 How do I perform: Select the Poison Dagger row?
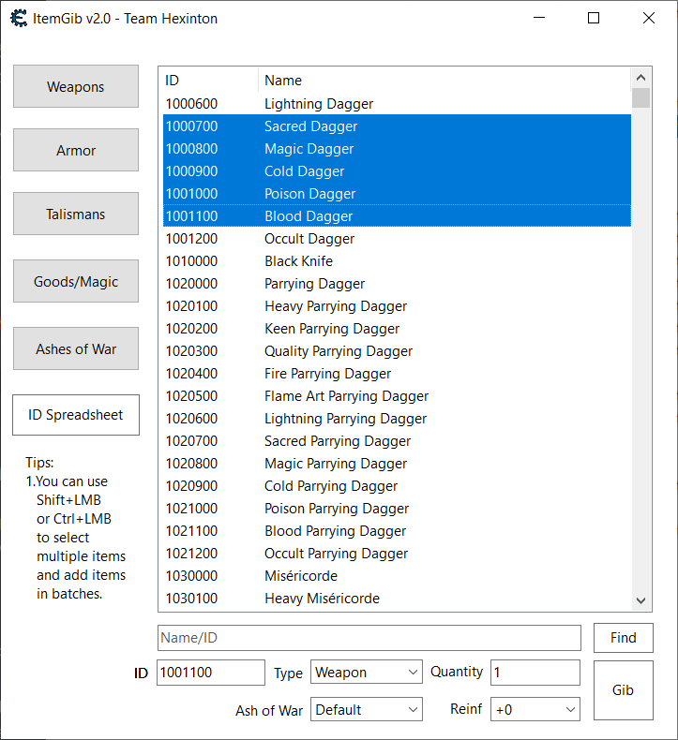pos(397,194)
